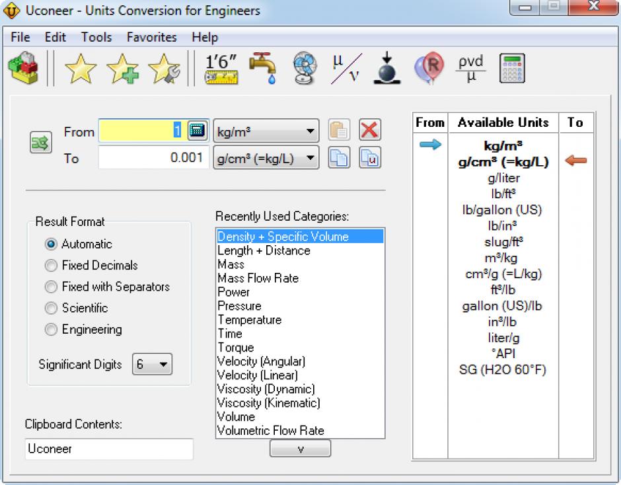This screenshot has width=621, height=485.
Task: Open feet-inches tape measure tool
Action: 221,69
